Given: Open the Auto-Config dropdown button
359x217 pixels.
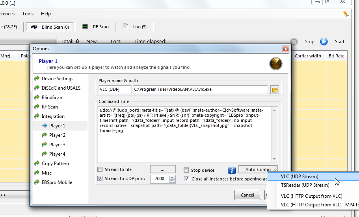Looking at the screenshot, I should (258, 169).
